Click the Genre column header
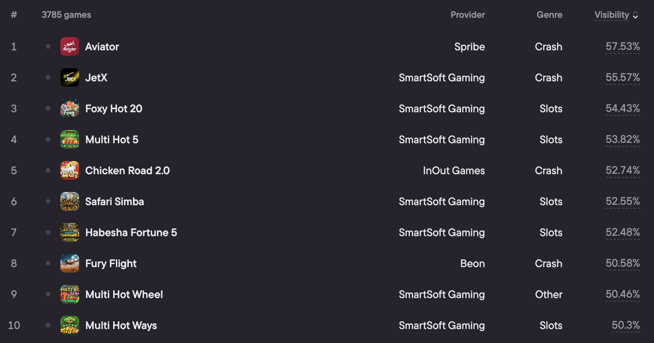The width and height of the screenshot is (654, 343). click(549, 15)
